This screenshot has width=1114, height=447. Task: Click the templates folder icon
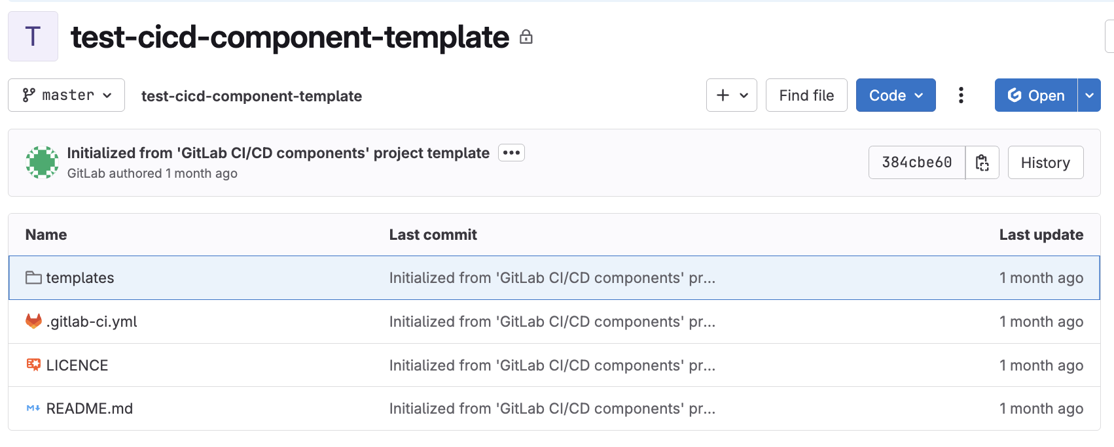tap(33, 278)
